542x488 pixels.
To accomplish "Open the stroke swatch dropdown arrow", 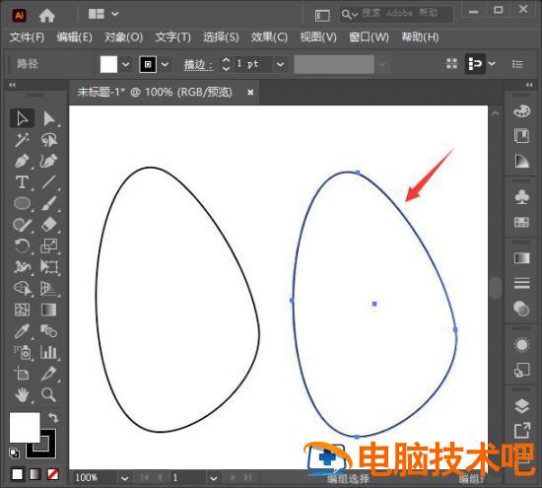I will click(x=165, y=64).
